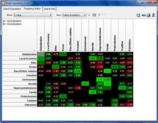The width and height of the screenshot is (158, 123).
Task: Click the Novelty column header
Action: [92, 35]
